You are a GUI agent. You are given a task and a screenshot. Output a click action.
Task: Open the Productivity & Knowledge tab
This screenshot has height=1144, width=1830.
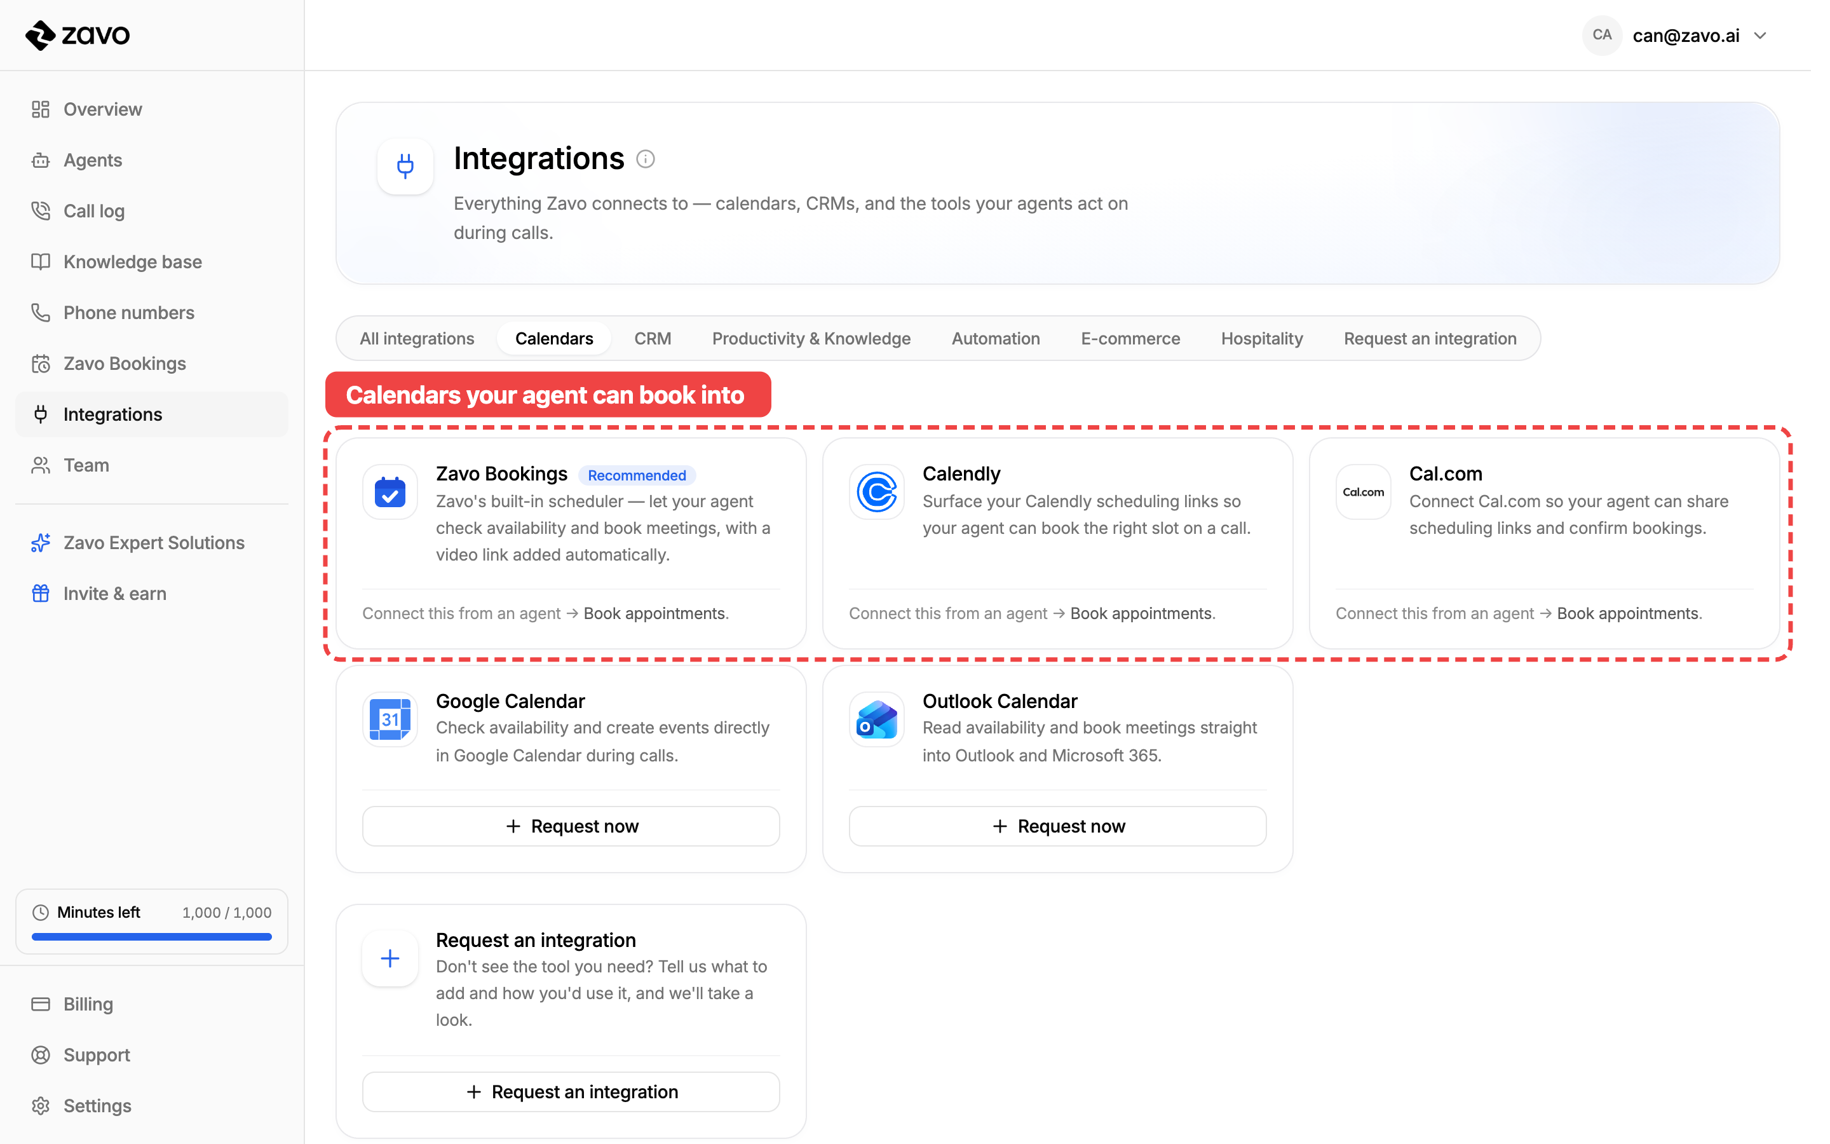[x=811, y=338]
